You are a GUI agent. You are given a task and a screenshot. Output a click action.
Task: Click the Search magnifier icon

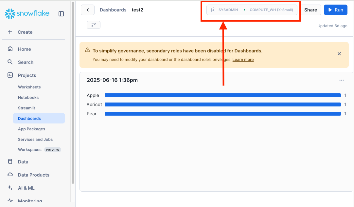[x=10, y=62]
